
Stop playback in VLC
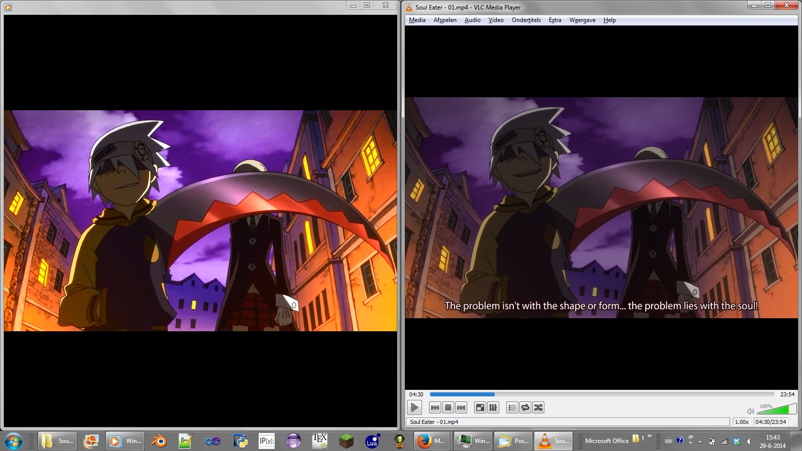[448, 407]
